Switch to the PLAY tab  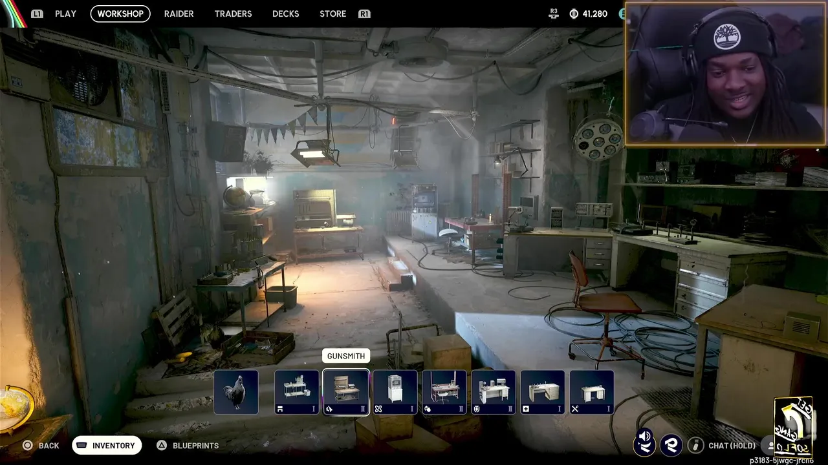pyautogui.click(x=65, y=14)
